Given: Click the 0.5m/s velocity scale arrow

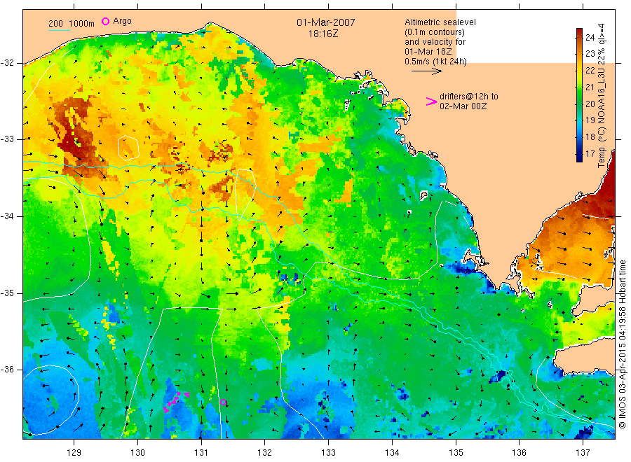Looking at the screenshot, I should 426,71.
